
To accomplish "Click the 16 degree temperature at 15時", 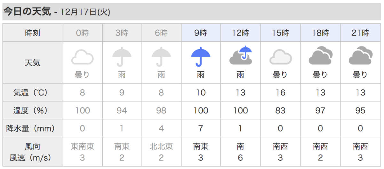I will pyautogui.click(x=280, y=93).
